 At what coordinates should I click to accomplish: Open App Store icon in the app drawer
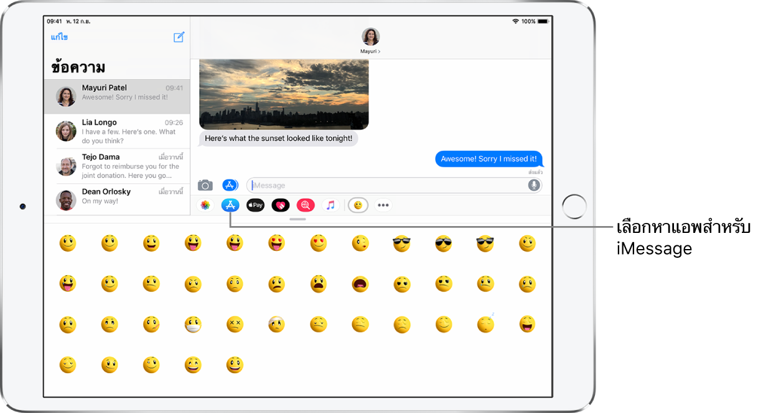coord(230,206)
